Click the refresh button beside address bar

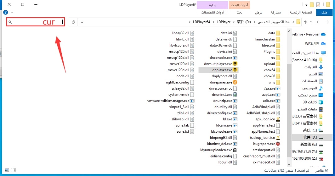(x=73, y=22)
